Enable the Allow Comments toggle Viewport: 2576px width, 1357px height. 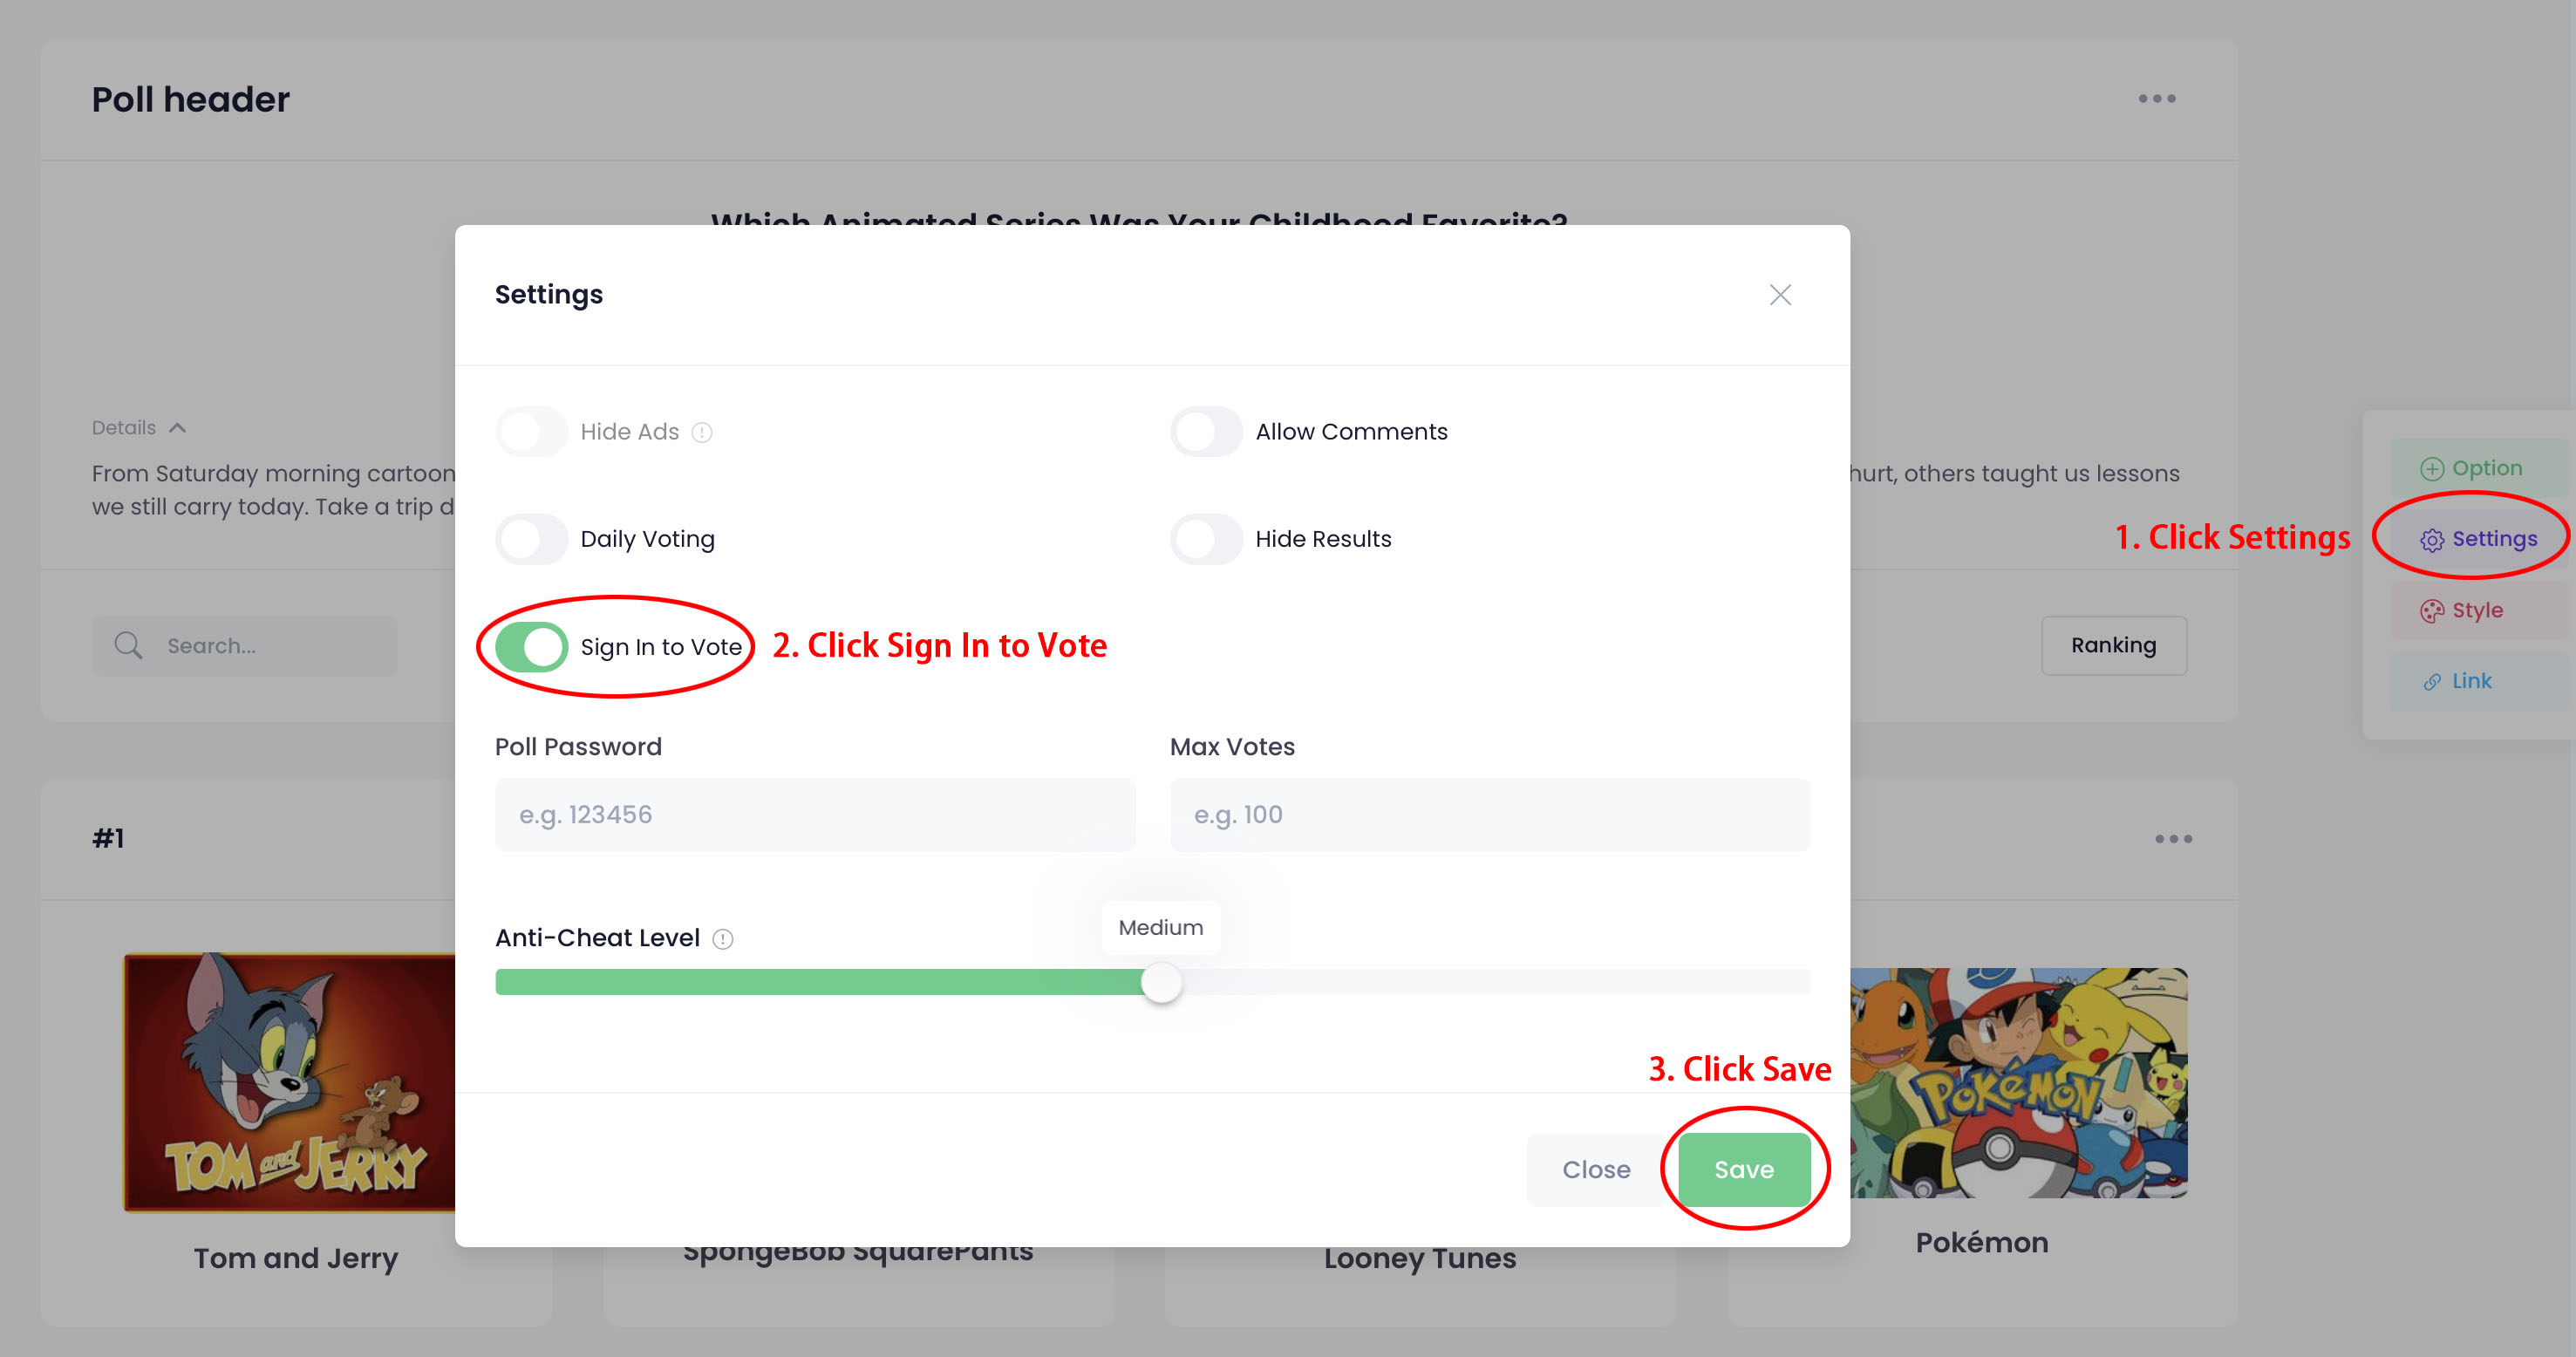pos(1206,432)
